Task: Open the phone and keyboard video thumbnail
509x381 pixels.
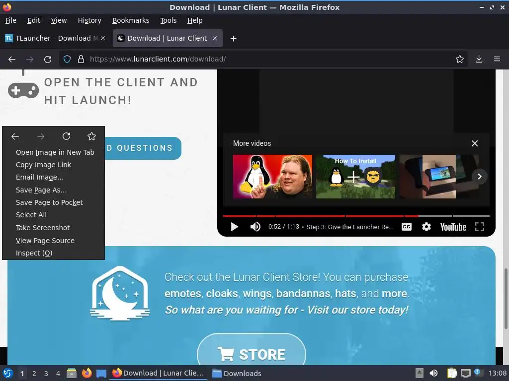Action: click(x=439, y=177)
